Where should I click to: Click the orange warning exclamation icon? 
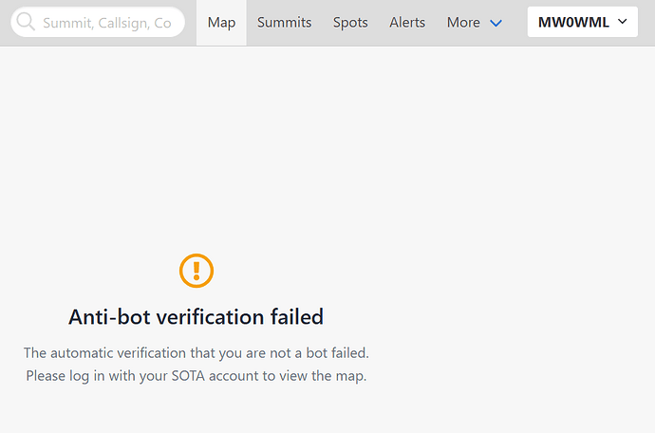(196, 271)
